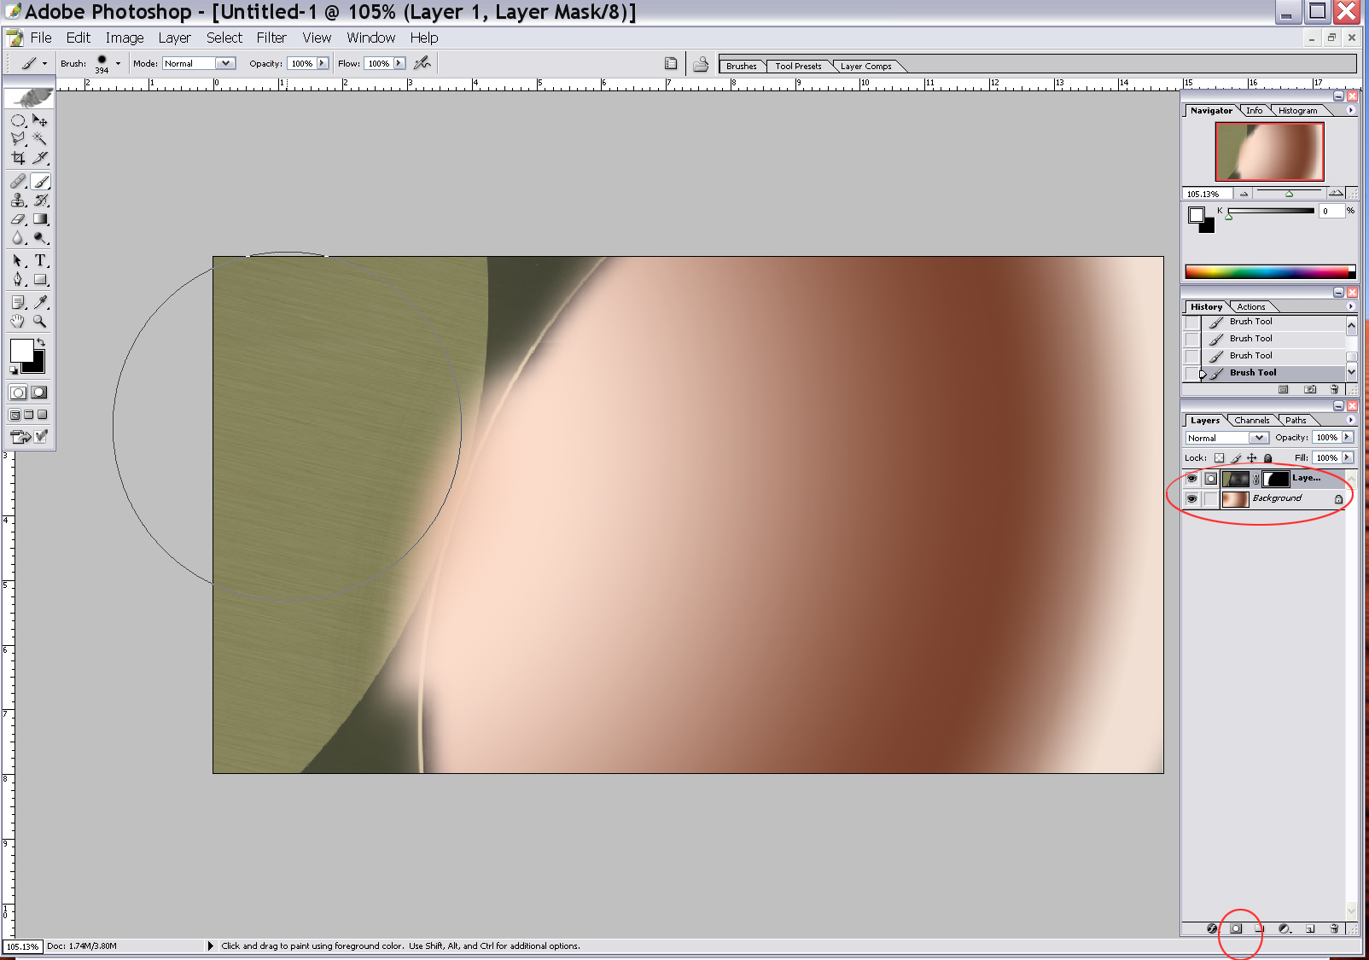The height and width of the screenshot is (960, 1369).
Task: Select the Dodge tool
Action: pos(40,238)
